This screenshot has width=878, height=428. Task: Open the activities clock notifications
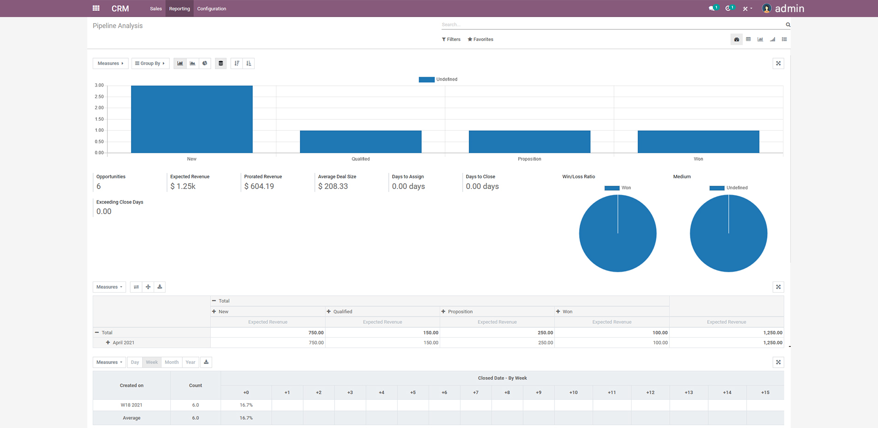click(729, 8)
